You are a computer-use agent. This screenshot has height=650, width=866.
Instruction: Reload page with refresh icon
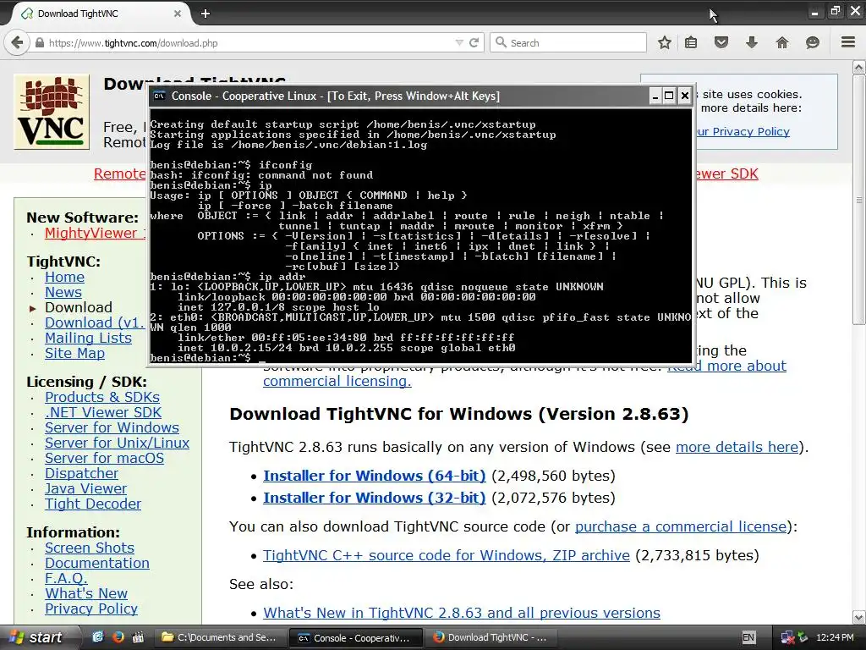pyautogui.click(x=474, y=42)
